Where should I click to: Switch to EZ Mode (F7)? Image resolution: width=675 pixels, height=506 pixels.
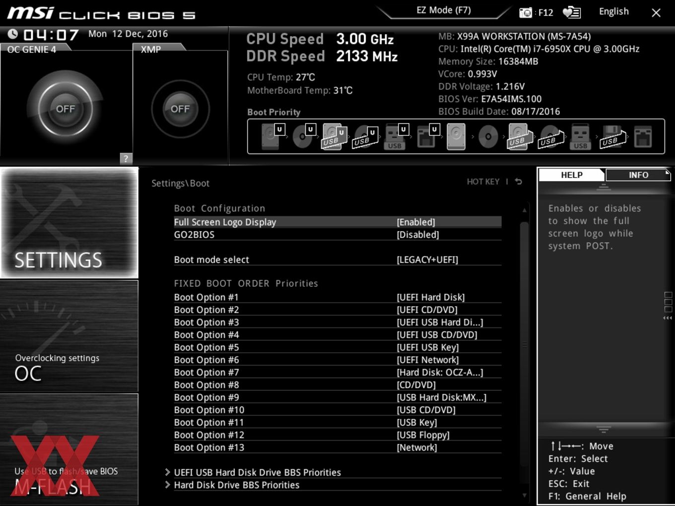(x=443, y=10)
